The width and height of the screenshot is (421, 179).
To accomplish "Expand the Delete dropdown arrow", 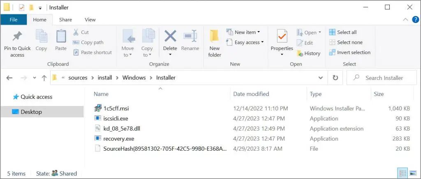I will point(170,54).
